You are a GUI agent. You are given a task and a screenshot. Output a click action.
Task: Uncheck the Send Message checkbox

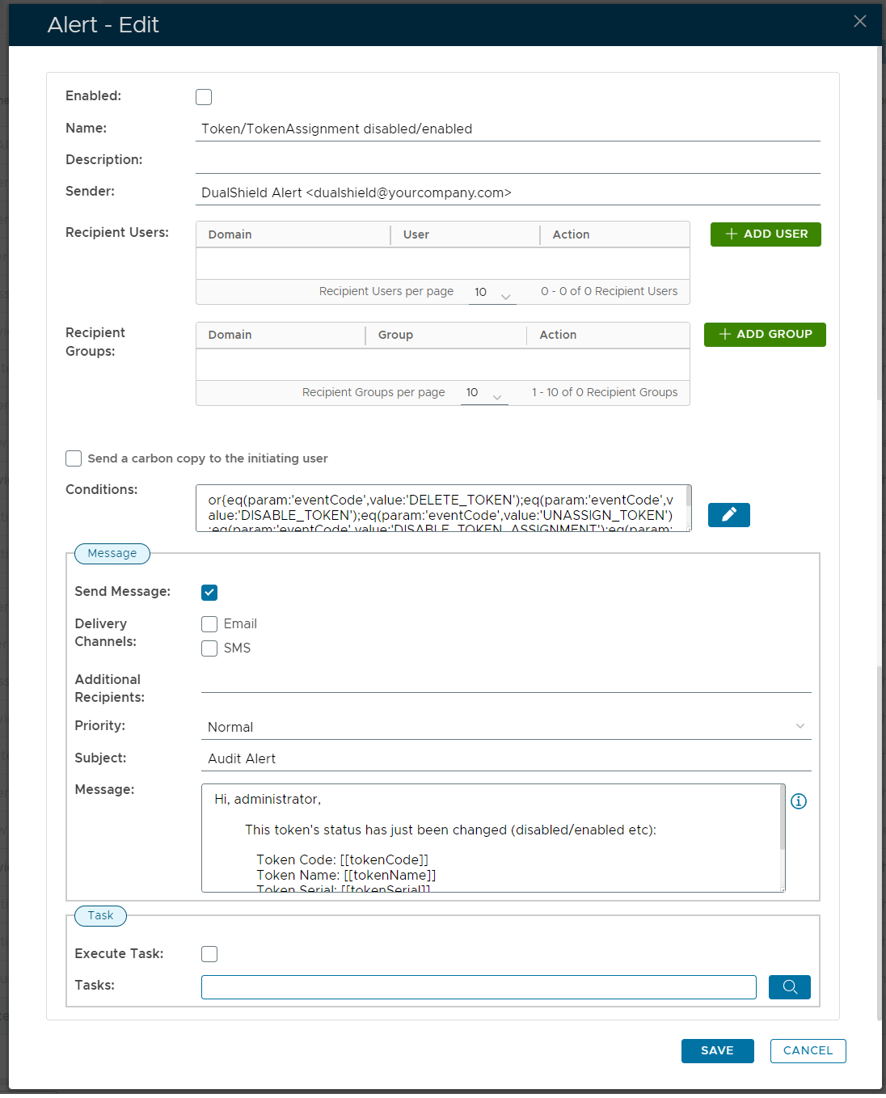tap(209, 593)
